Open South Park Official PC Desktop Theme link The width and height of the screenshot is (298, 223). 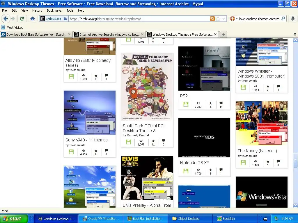click(143, 128)
